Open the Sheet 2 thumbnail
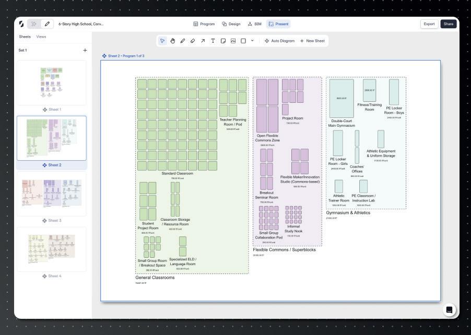 click(52, 138)
